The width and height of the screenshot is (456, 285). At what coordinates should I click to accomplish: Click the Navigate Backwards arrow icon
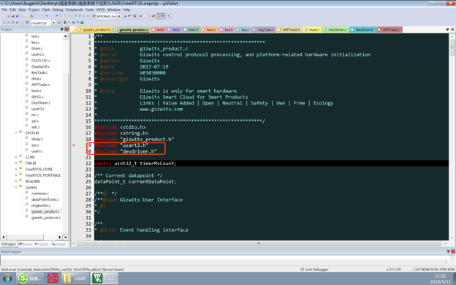pos(47,16)
